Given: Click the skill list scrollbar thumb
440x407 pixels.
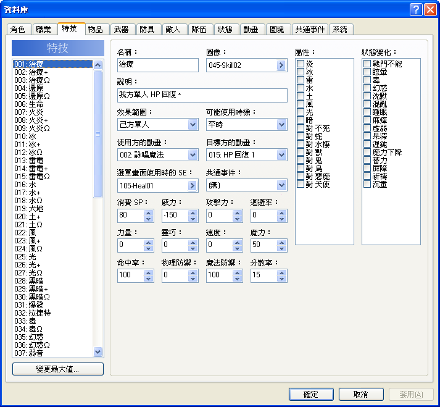Looking at the screenshot, I should (98, 134).
